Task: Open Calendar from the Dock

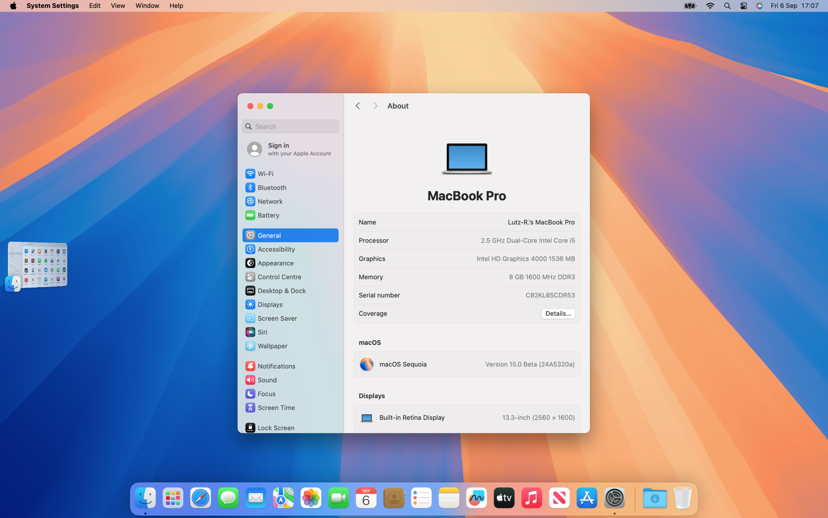Action: tap(366, 498)
